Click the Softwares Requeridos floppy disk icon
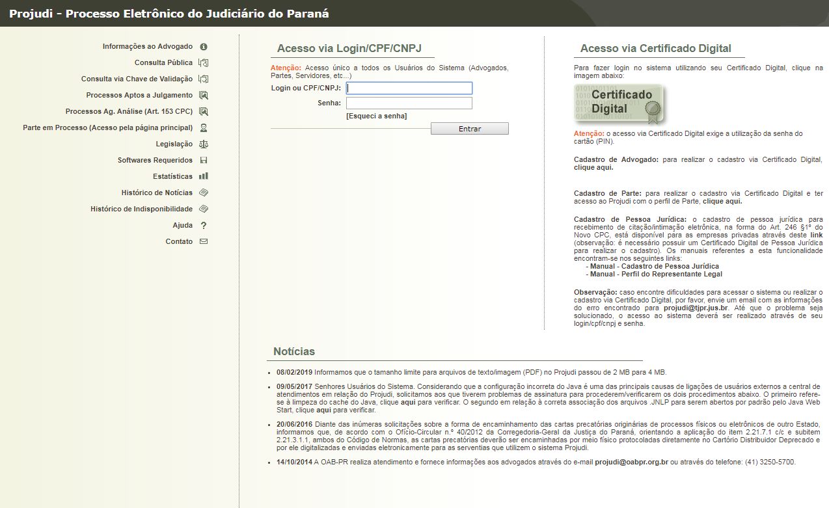Viewport: 829px width, 508px height. [204, 161]
